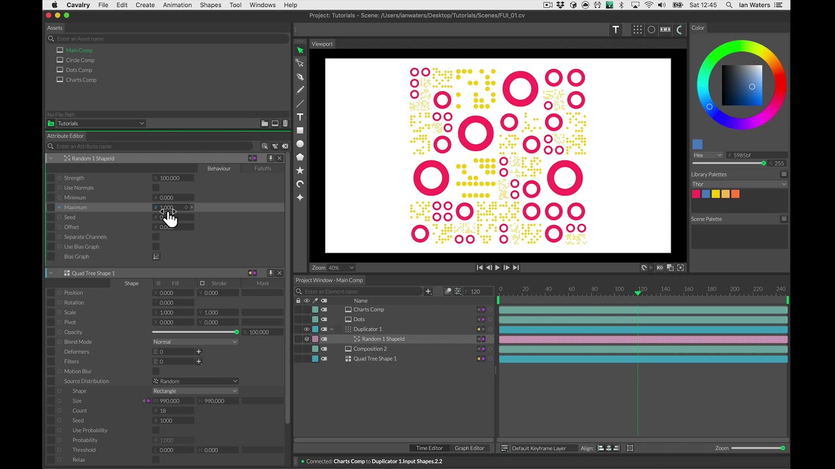The image size is (835, 469).
Task: Open the Blend Mode dropdown set to Normal
Action: [195, 342]
